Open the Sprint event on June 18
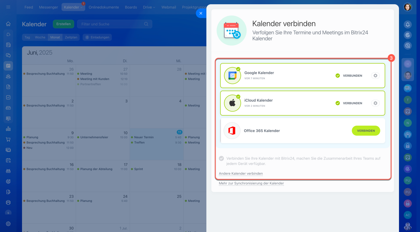The width and height of the screenshot is (420, 232). 156,169
